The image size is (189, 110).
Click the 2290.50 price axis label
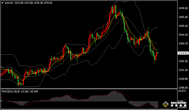[183, 88]
